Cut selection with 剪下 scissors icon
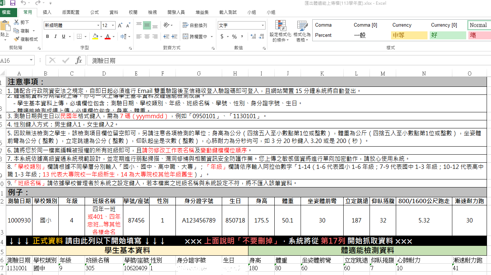This screenshot has height=275, width=491. pyautogui.click(x=22, y=22)
